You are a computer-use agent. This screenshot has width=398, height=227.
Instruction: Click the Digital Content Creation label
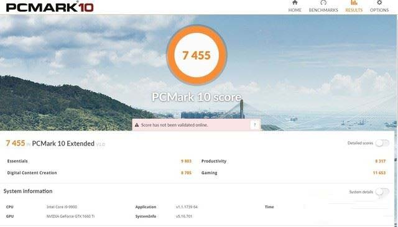click(32, 173)
